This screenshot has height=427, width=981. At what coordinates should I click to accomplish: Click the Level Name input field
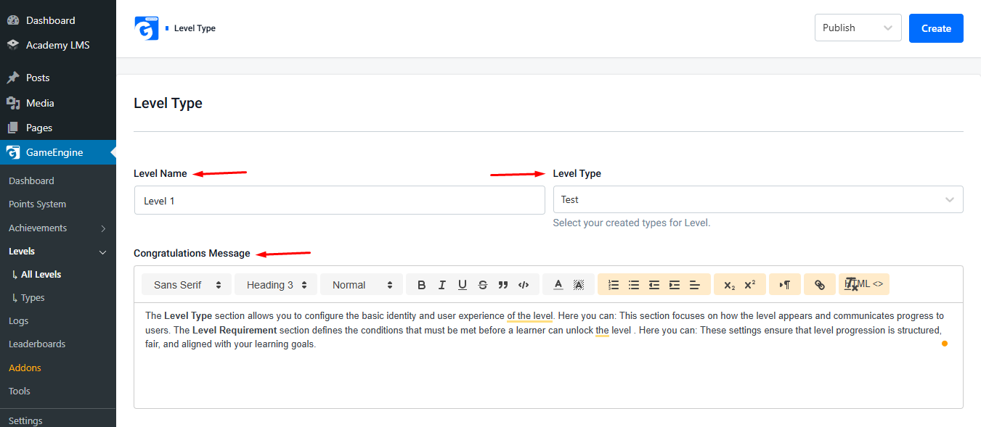click(x=340, y=200)
